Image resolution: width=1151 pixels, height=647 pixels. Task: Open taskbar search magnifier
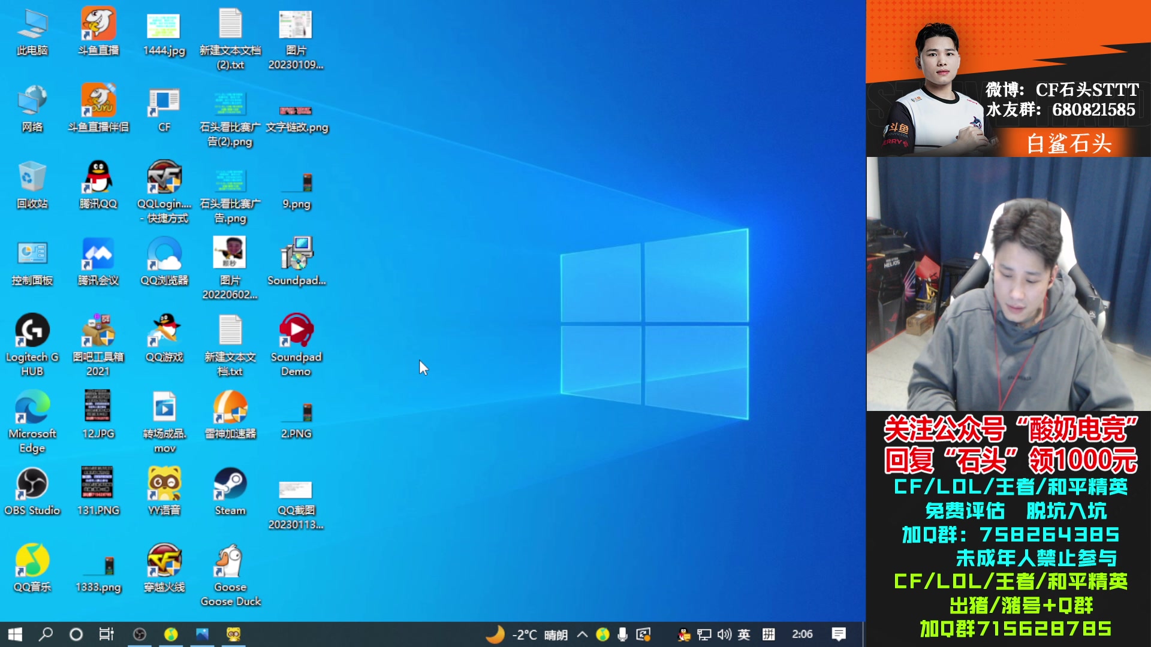click(x=46, y=634)
